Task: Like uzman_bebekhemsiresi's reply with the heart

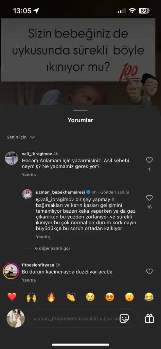Action: (149, 198)
